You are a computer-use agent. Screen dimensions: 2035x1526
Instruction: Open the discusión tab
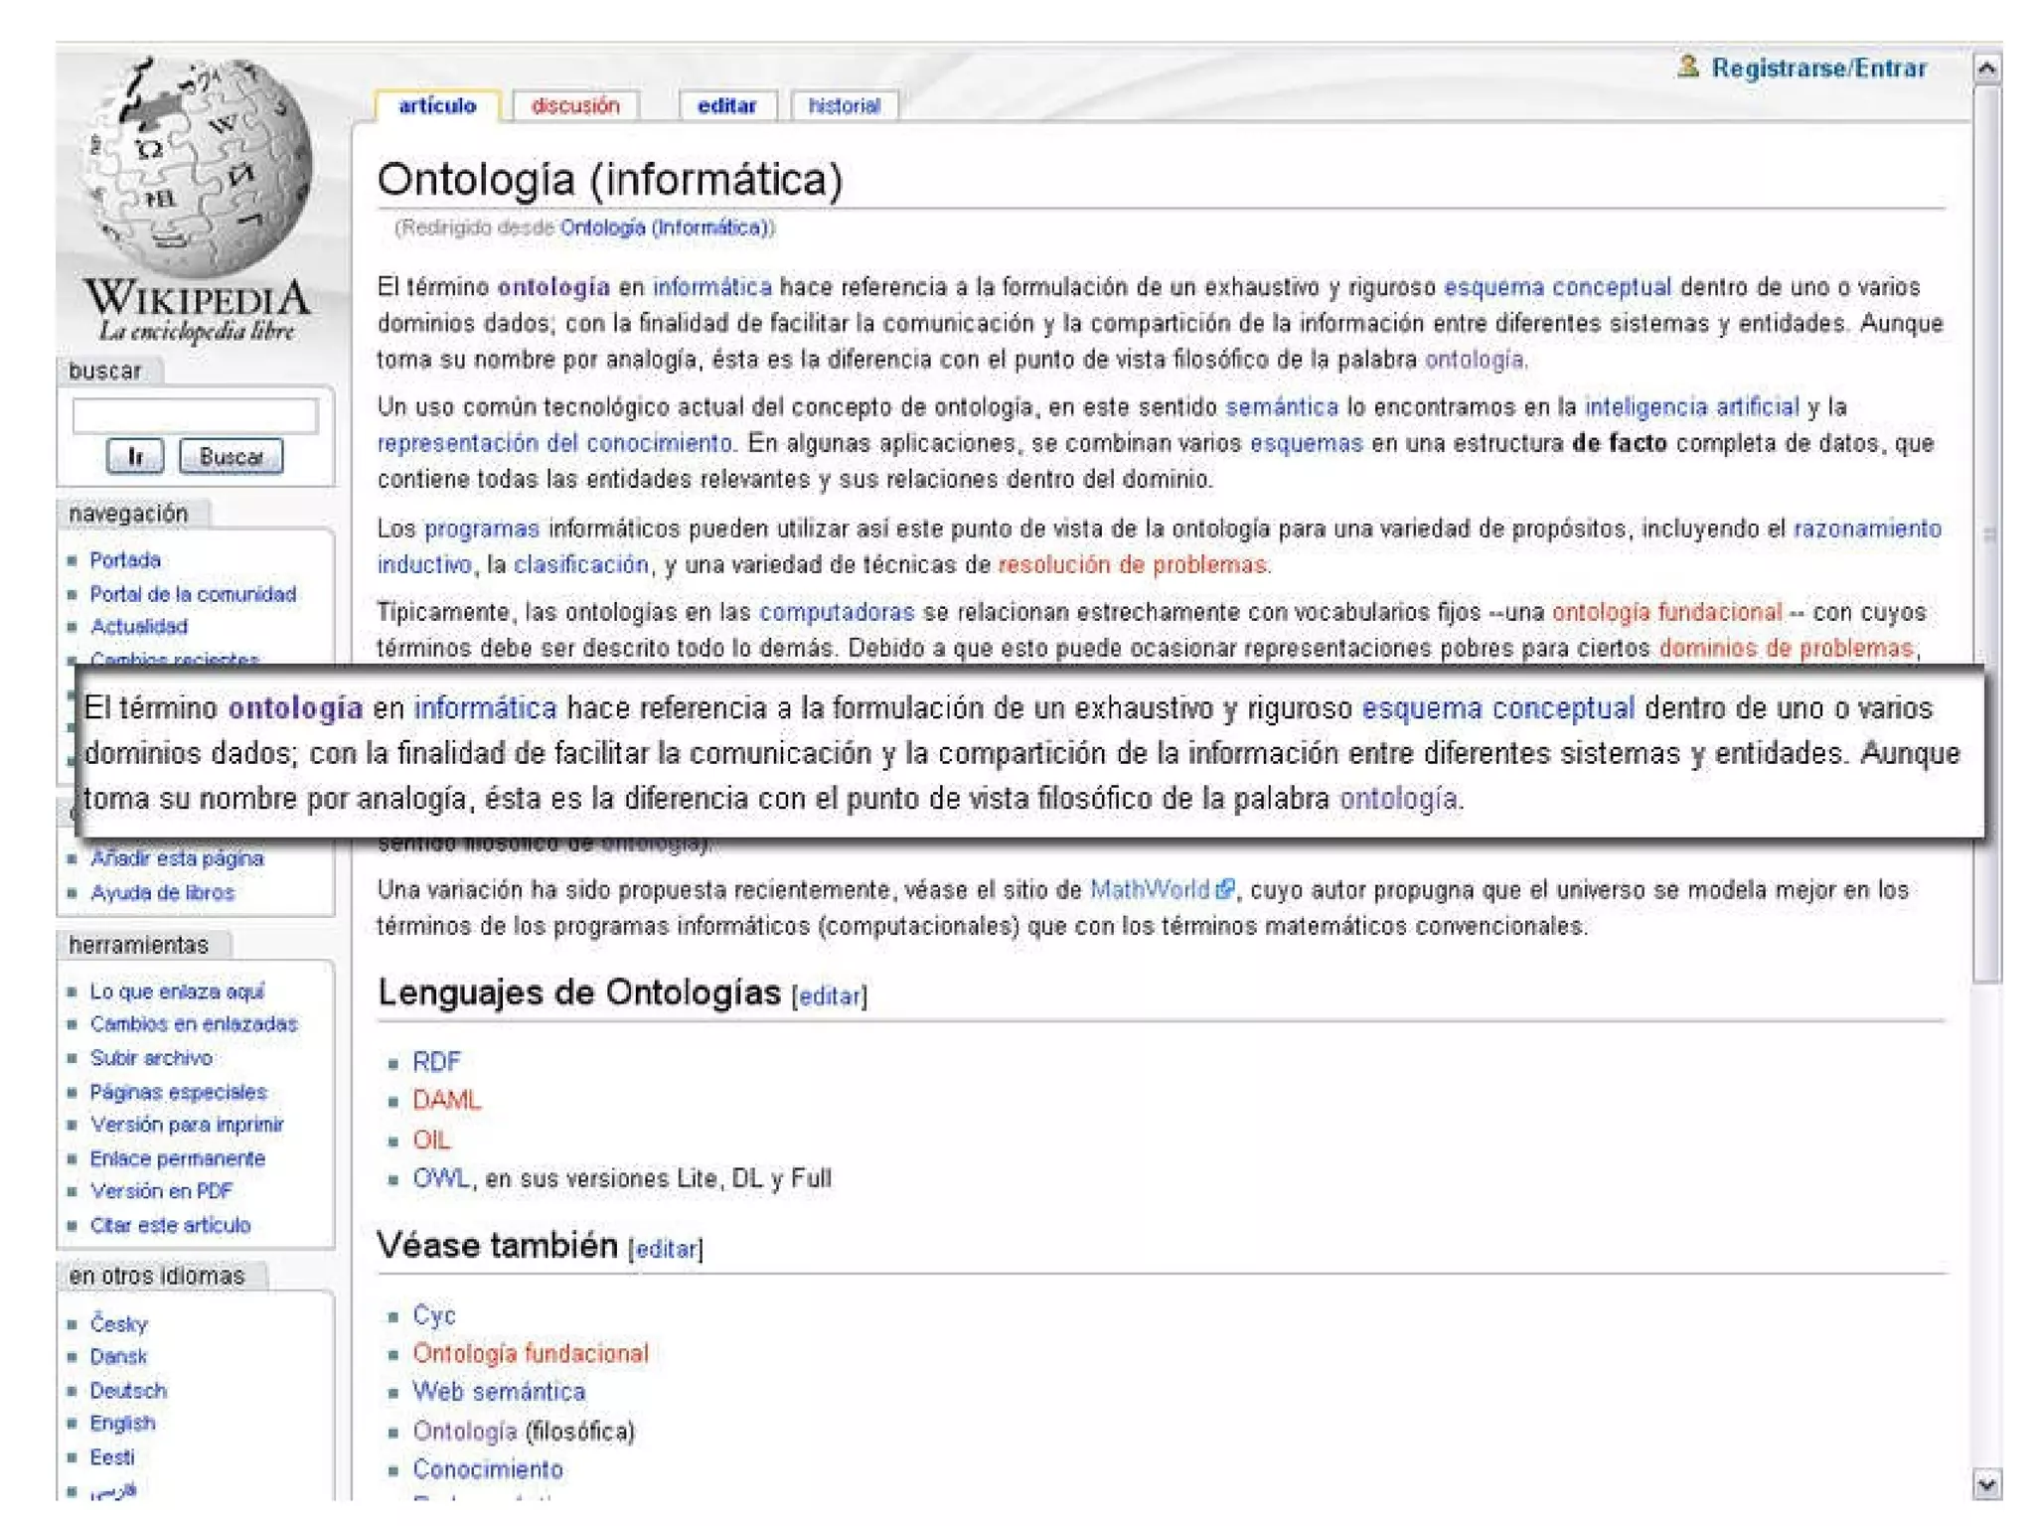tap(574, 105)
